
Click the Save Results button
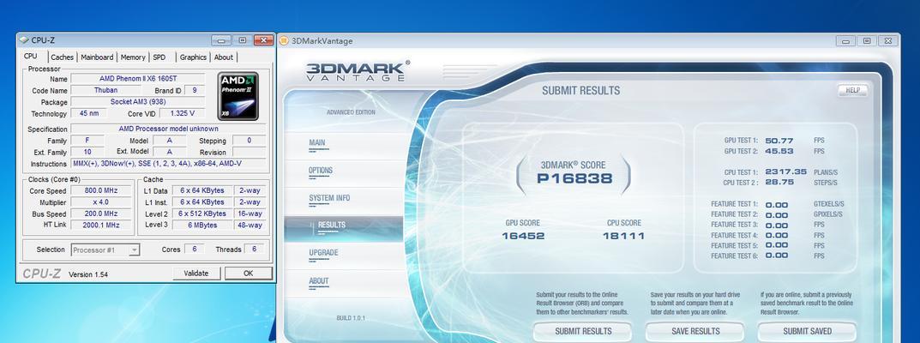coord(695,331)
